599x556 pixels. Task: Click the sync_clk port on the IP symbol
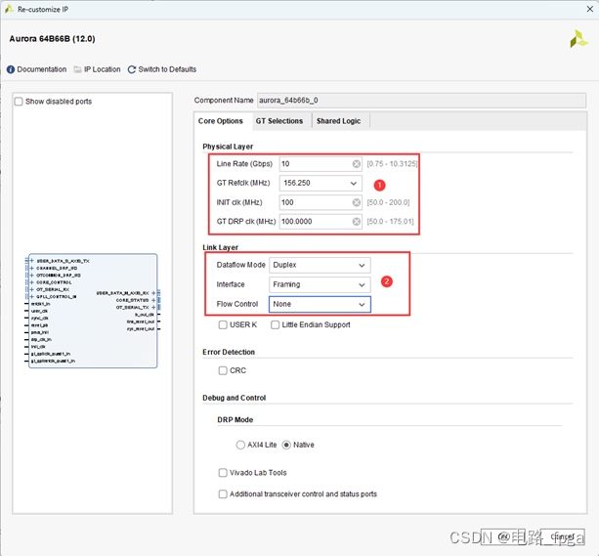coord(40,319)
